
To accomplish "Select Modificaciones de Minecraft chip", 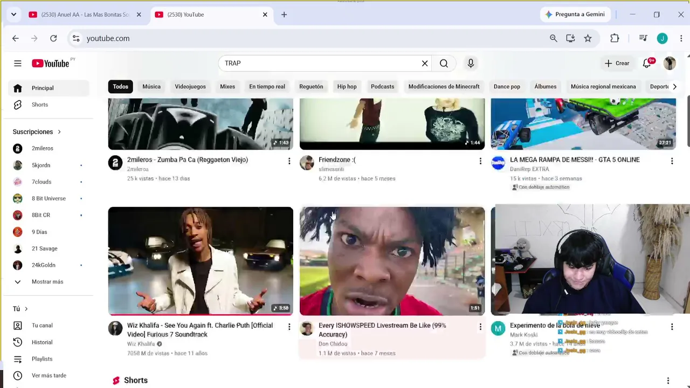I will click(444, 86).
